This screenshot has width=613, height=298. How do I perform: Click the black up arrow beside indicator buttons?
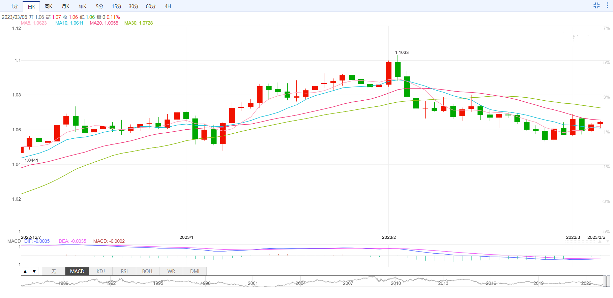25,271
